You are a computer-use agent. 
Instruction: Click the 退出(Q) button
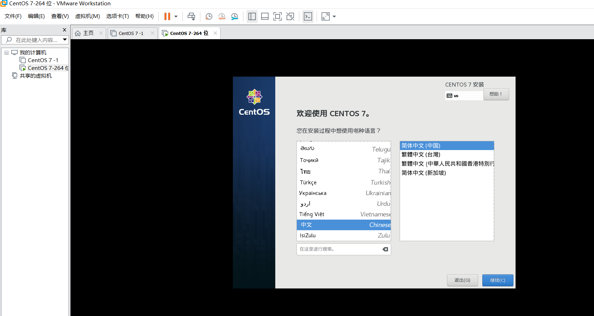(462, 280)
